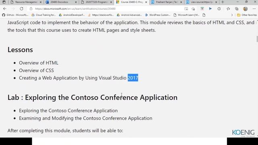Open Settings and more menu

click(254, 9)
